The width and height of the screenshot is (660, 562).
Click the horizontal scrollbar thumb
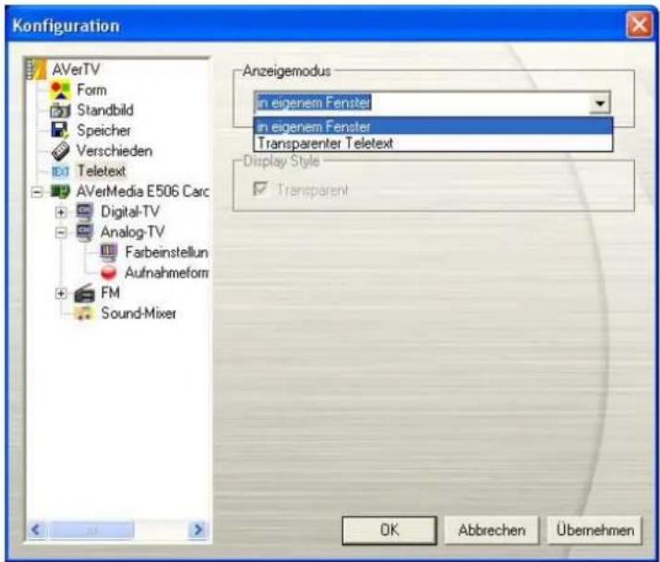click(x=91, y=530)
